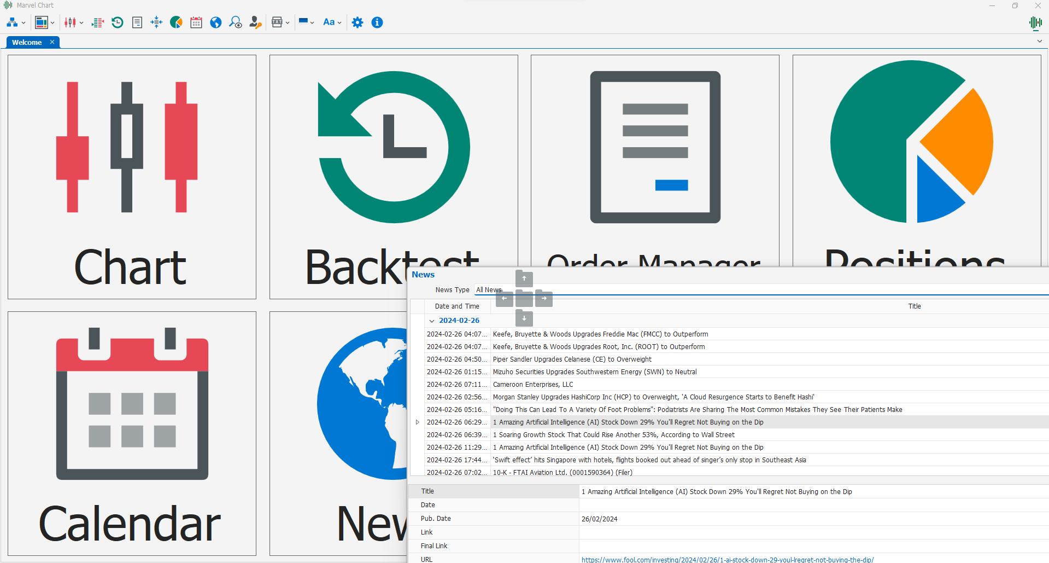The image size is (1049, 563).
Task: Click the docking up arrow indicator
Action: coord(524,279)
